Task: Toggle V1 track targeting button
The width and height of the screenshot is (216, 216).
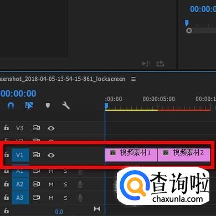Action: pos(20,155)
